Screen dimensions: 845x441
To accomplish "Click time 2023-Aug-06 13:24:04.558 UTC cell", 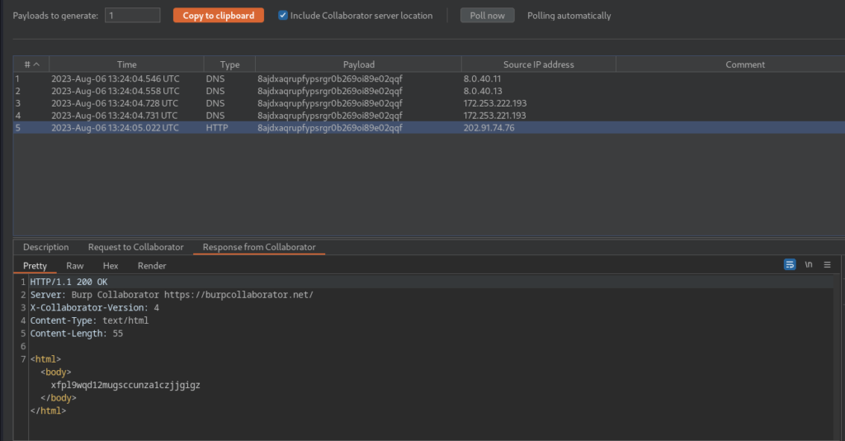I will pyautogui.click(x=116, y=91).
